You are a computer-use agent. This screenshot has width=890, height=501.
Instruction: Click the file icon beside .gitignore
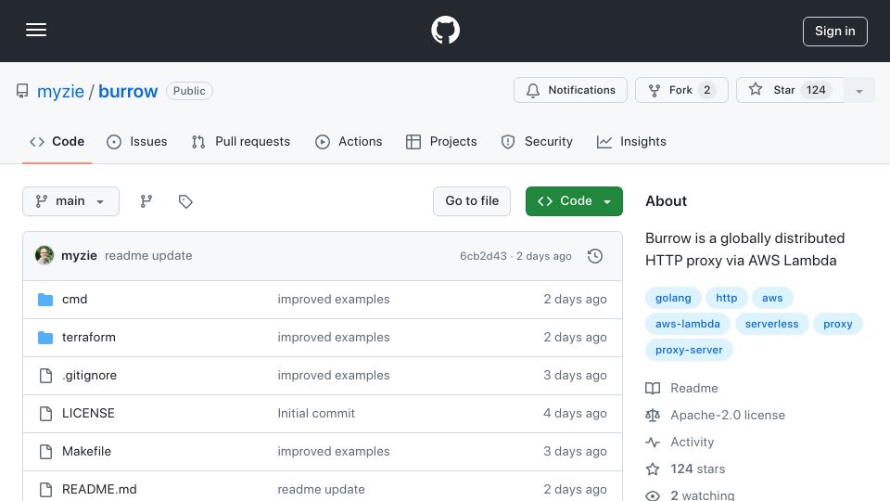point(45,376)
